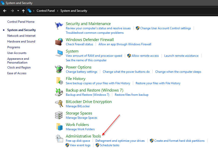This screenshot has width=218, height=153.
Task: Expand chevron after Control Panel icon
Action: click(34, 11)
